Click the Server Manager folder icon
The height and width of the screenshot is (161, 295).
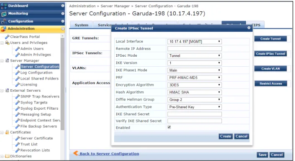coord(7,60)
